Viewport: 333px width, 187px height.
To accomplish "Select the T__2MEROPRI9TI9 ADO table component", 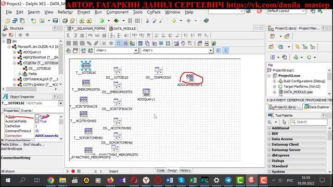I will pos(86,83).
